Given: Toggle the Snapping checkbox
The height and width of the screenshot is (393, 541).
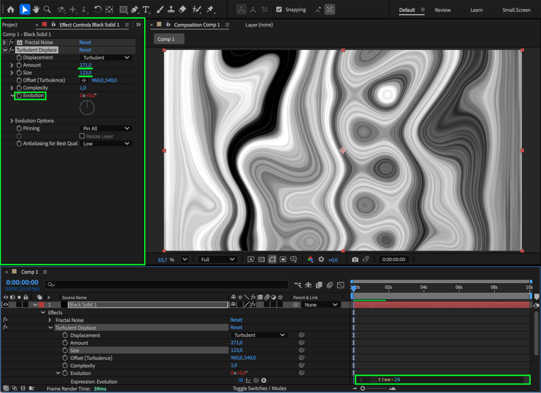Looking at the screenshot, I should tap(279, 10).
